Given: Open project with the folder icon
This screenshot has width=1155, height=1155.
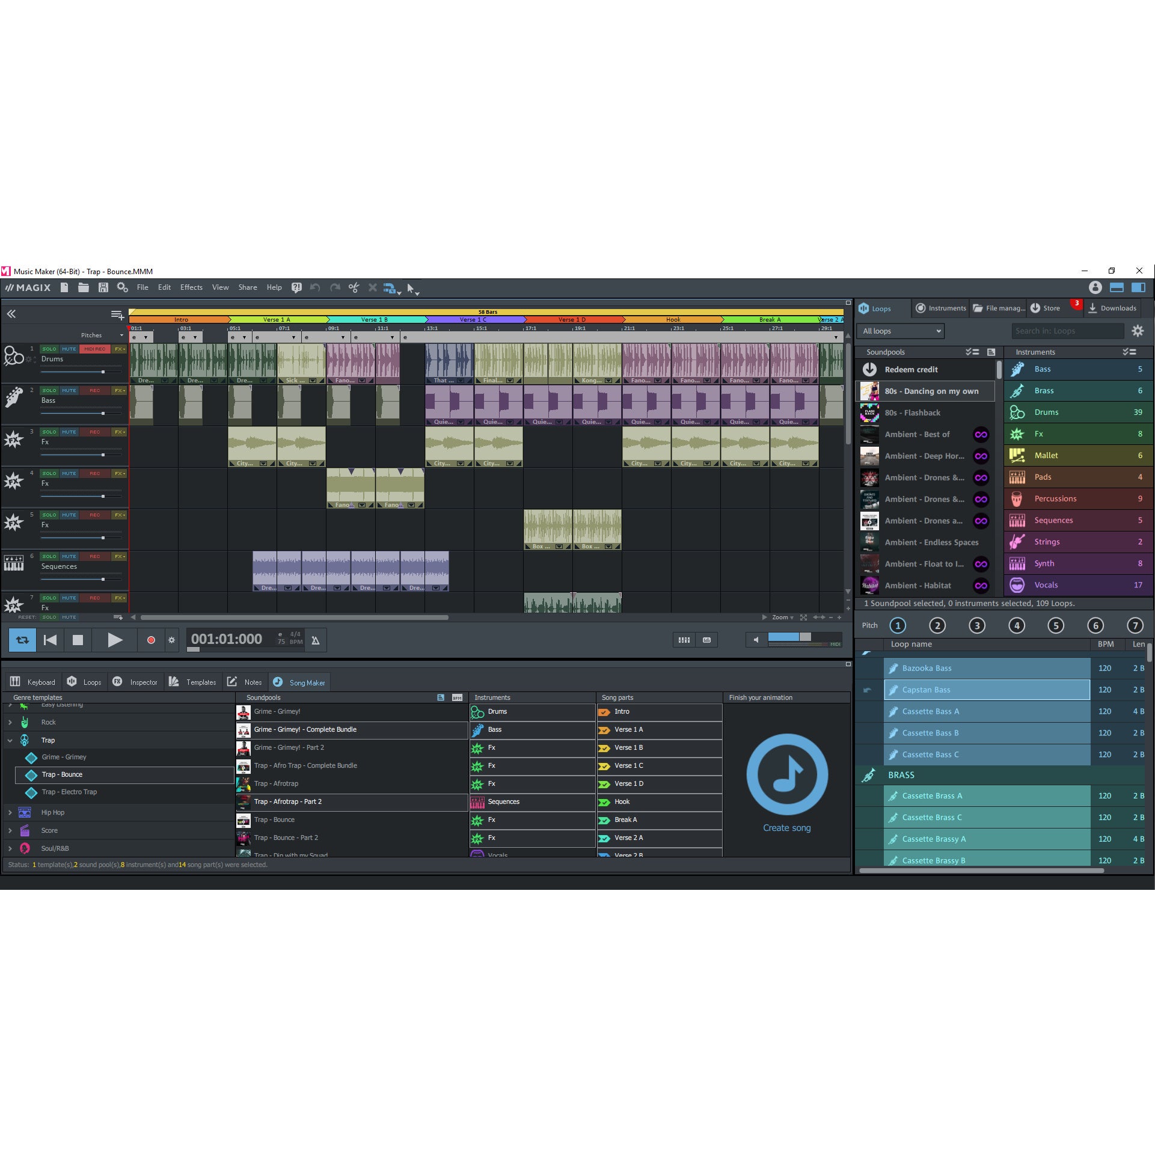Looking at the screenshot, I should pos(84,288).
